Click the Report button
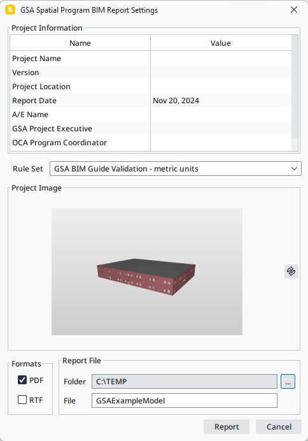 click(x=227, y=426)
